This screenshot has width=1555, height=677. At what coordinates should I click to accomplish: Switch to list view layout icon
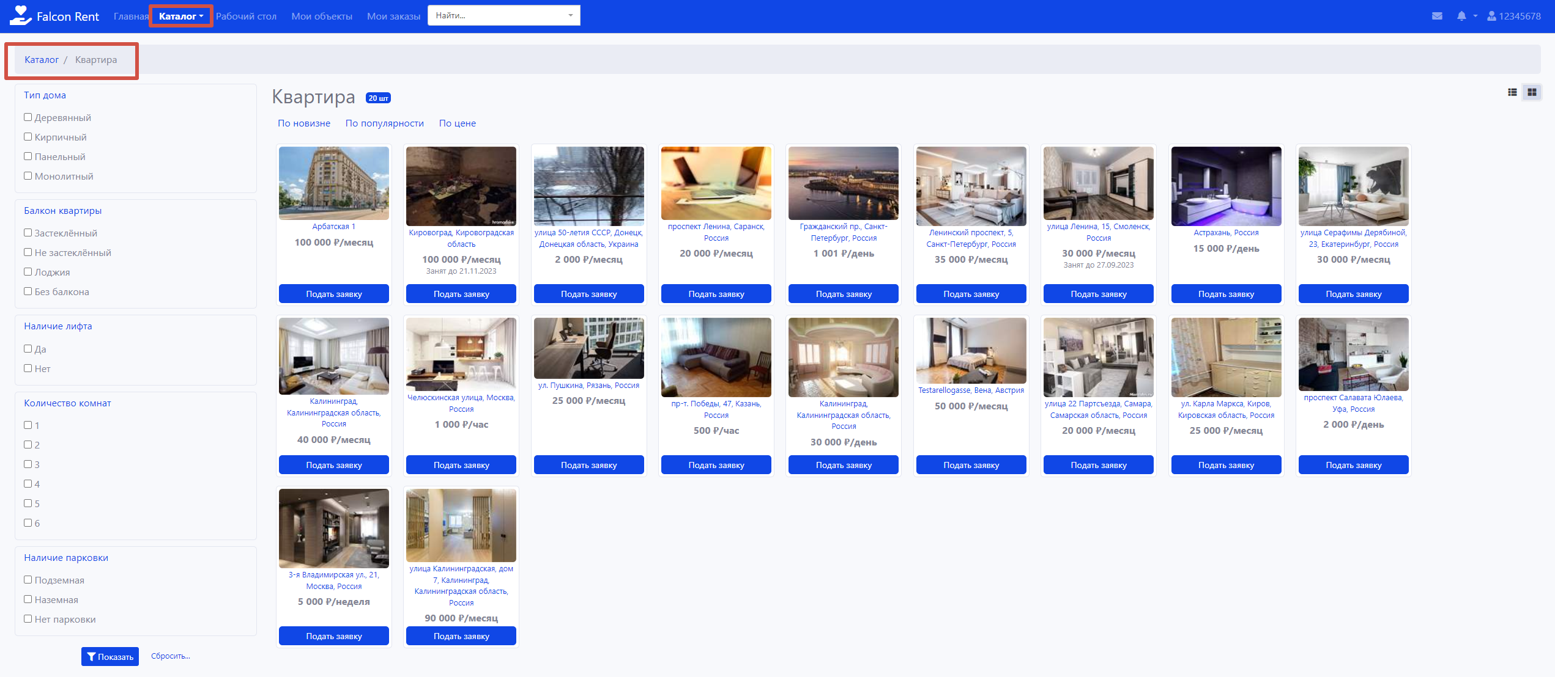tap(1512, 92)
